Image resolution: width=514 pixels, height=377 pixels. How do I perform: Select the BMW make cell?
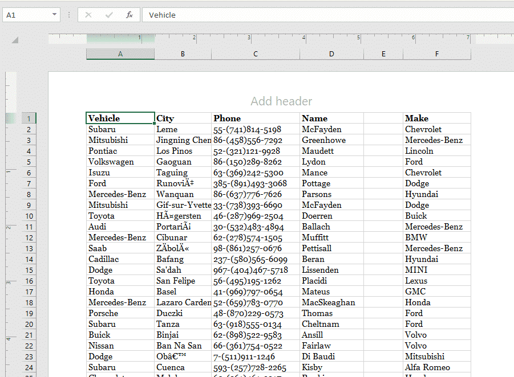coord(437,237)
